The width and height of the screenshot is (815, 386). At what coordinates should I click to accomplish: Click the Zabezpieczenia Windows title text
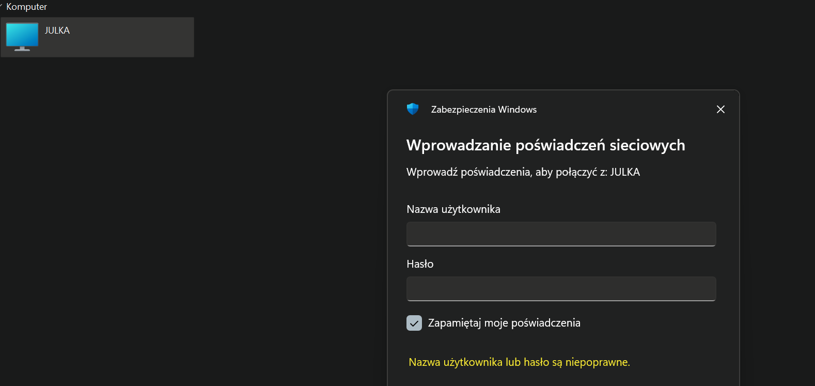point(484,110)
